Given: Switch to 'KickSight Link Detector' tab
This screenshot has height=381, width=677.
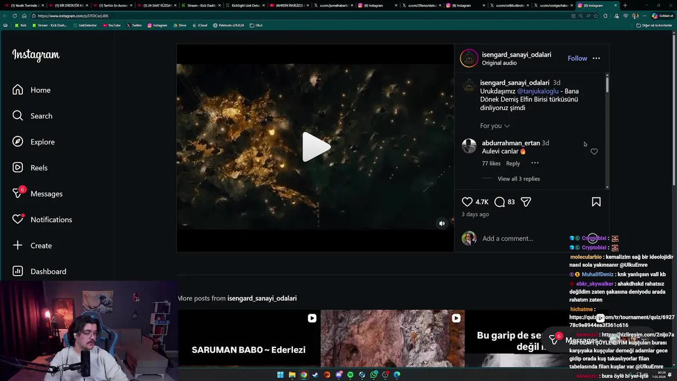Looking at the screenshot, I should (x=245, y=5).
